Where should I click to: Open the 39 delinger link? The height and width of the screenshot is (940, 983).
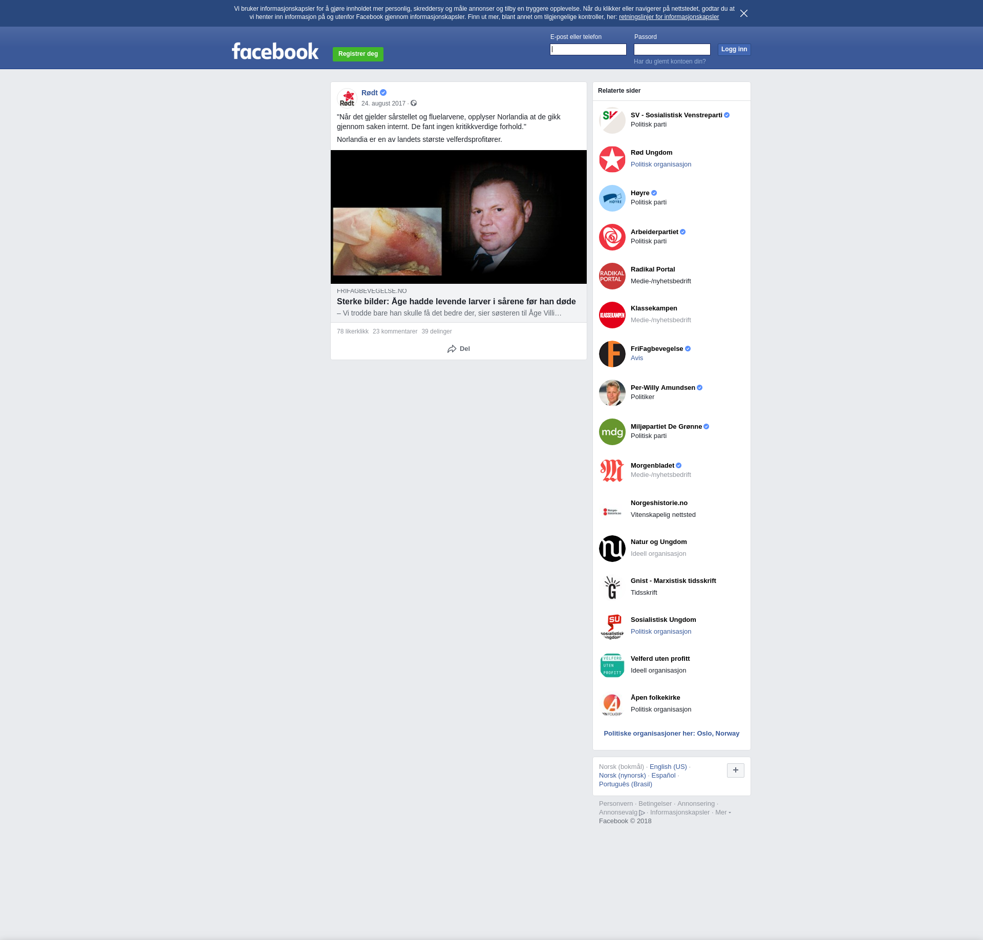[437, 331]
